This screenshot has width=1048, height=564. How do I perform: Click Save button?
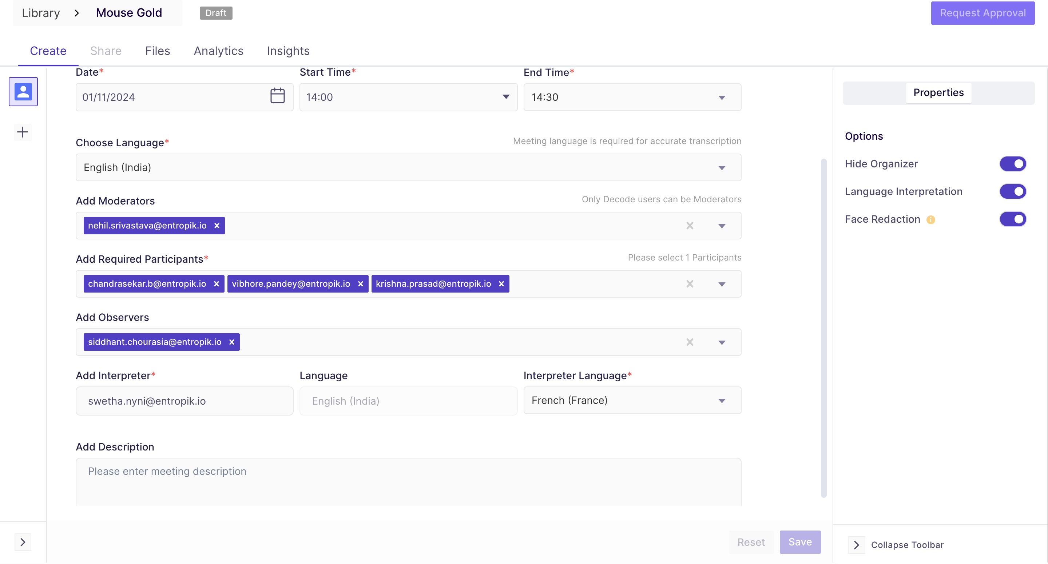800,542
